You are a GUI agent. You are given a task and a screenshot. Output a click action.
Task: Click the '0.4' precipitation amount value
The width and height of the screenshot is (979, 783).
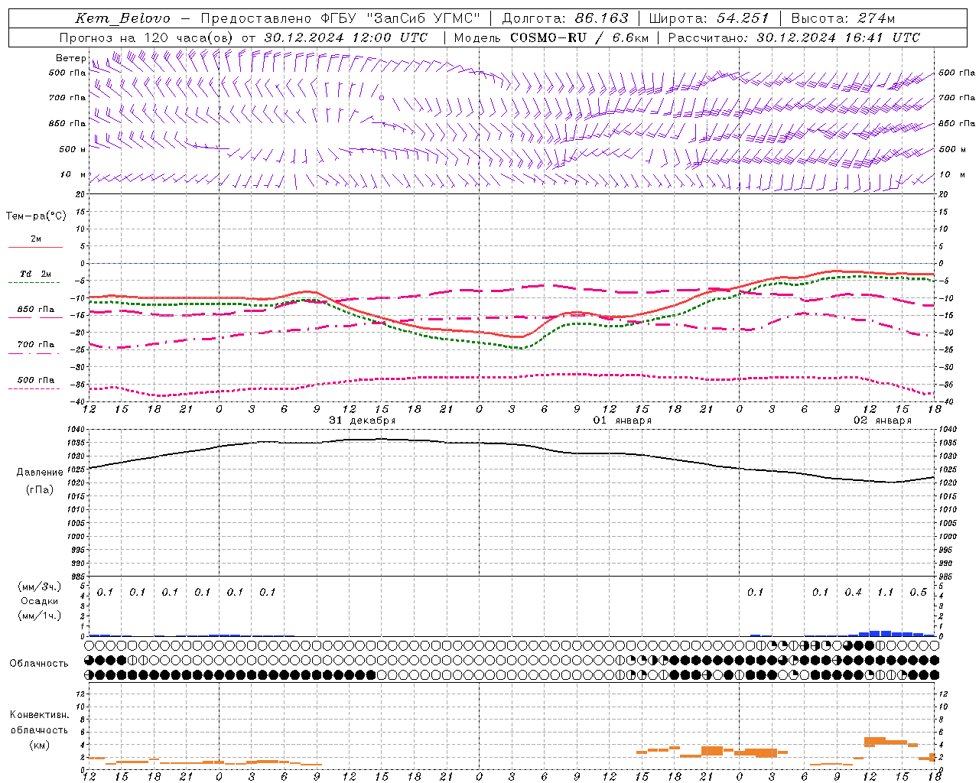853,593
